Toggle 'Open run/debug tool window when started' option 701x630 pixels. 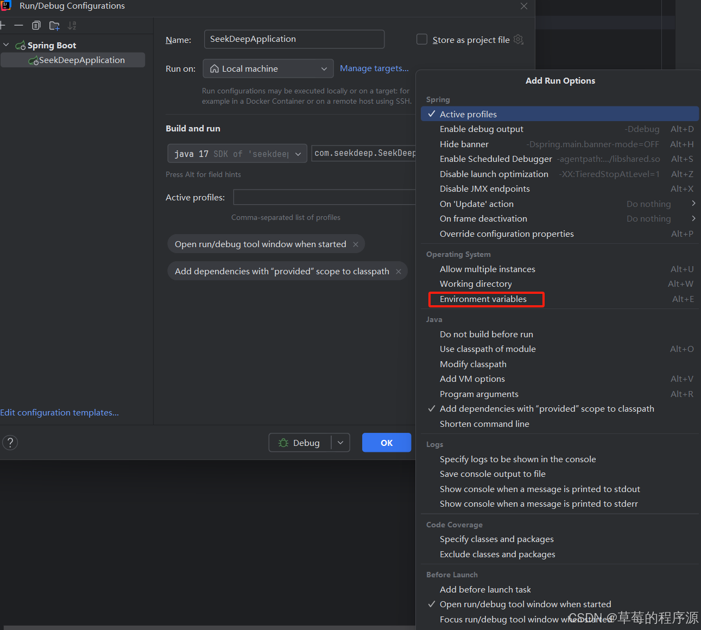tap(560, 604)
